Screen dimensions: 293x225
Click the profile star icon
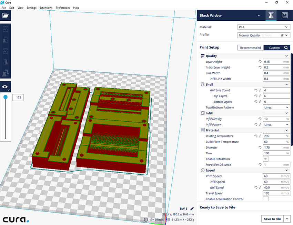point(282,35)
